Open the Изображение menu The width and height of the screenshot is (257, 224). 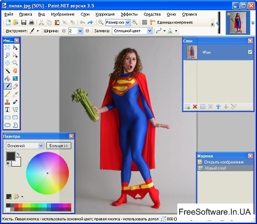click(x=63, y=14)
